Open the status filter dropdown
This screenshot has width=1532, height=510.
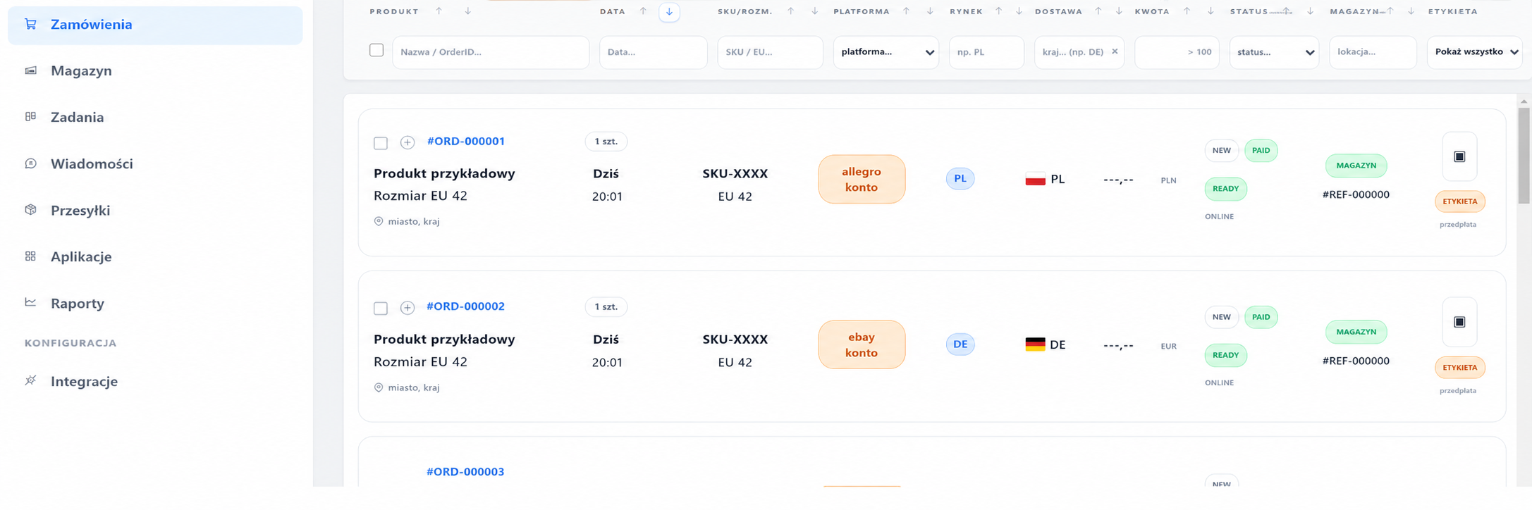1274,52
